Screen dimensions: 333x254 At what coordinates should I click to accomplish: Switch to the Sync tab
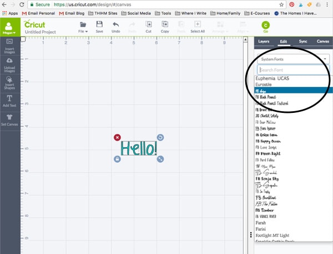[302, 42]
